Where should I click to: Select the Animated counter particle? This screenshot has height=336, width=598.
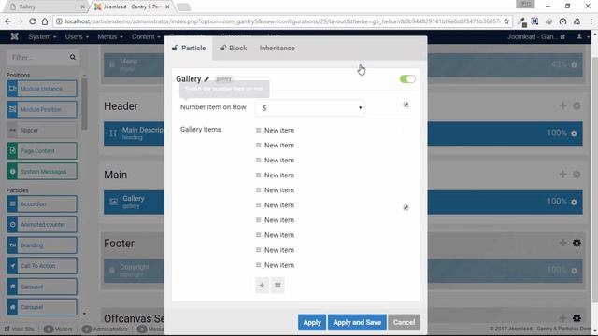[x=42, y=225]
